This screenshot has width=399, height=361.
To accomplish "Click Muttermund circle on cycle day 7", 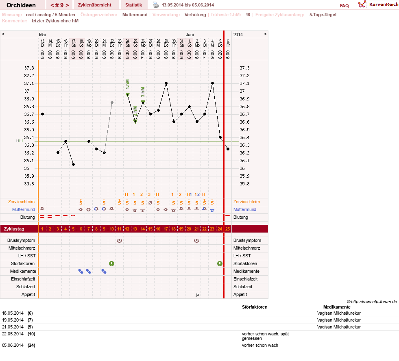I will tap(88, 210).
